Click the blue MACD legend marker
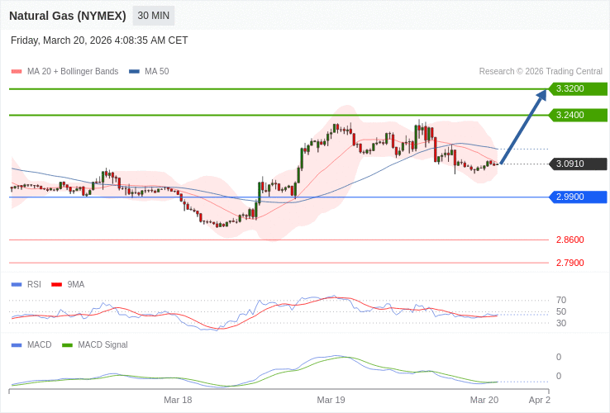Viewport: 610px width, 413px height. tap(17, 344)
